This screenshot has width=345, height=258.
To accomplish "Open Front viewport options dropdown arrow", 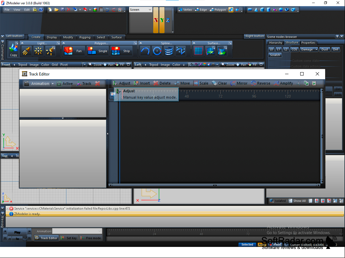I will (x=84, y=64).
